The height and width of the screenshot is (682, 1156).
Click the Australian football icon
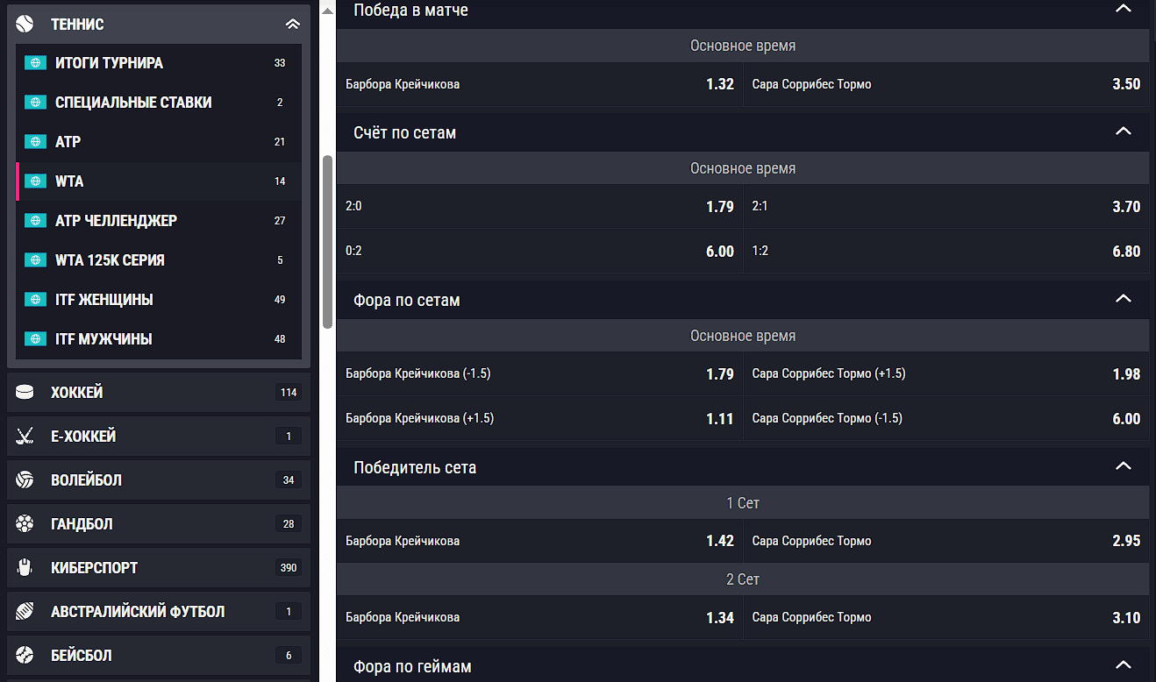pos(25,611)
